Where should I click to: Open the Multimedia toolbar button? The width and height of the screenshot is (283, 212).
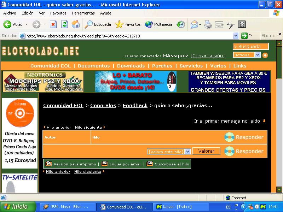[158, 24]
